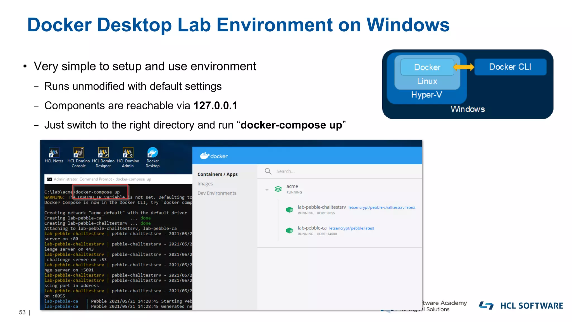Open letsencrypt/pebble:latest image link
Viewport: 572px width, 322px height.
pos(352,228)
